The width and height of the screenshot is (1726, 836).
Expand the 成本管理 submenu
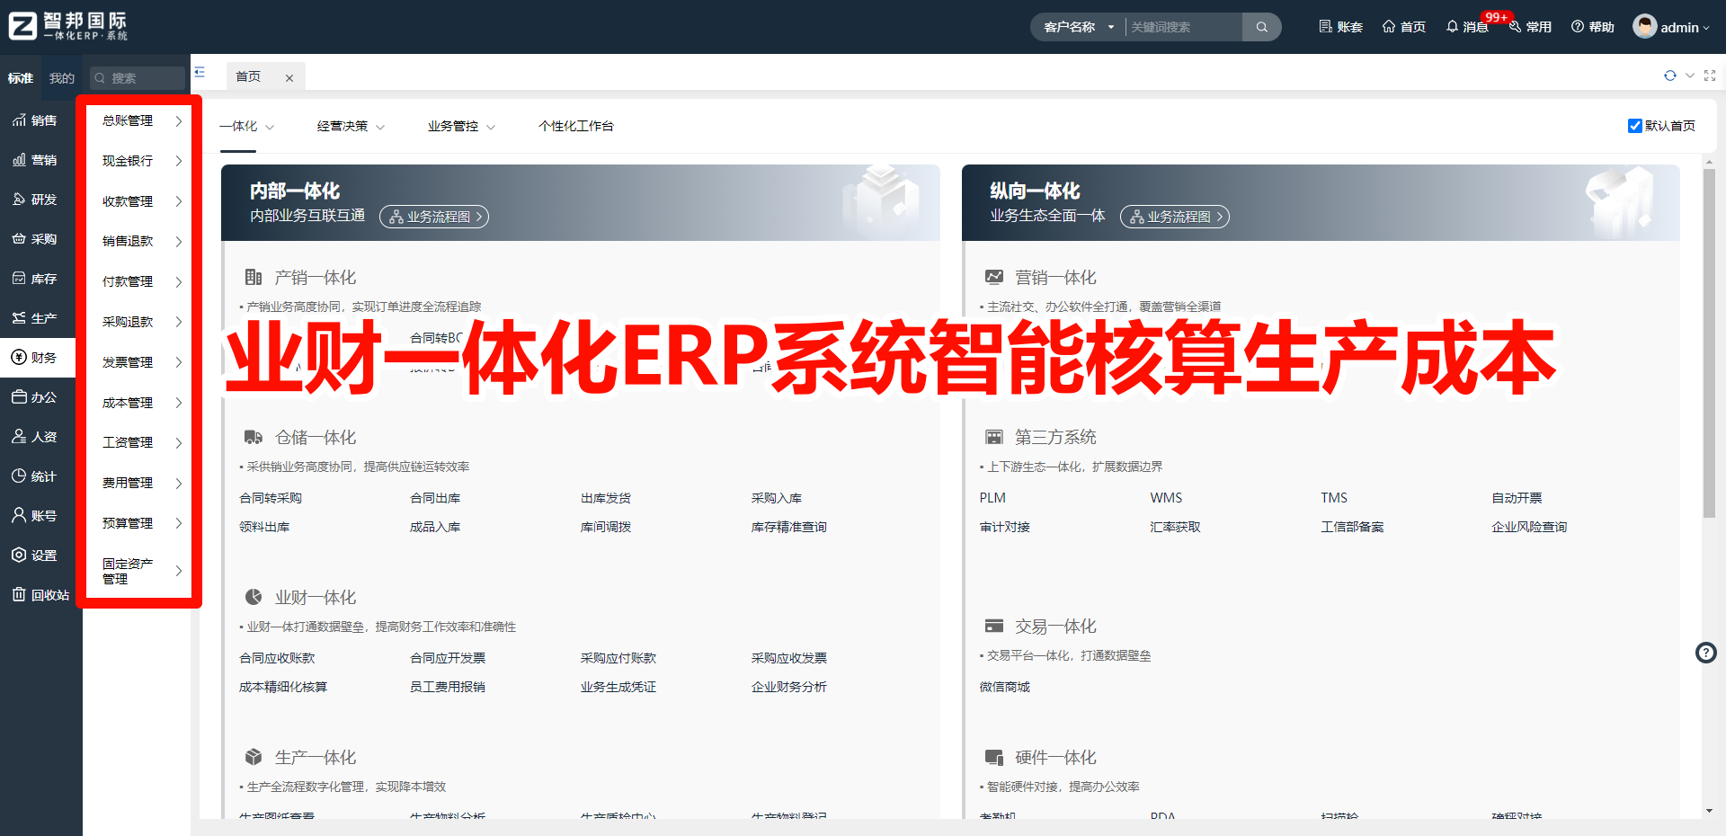140,403
